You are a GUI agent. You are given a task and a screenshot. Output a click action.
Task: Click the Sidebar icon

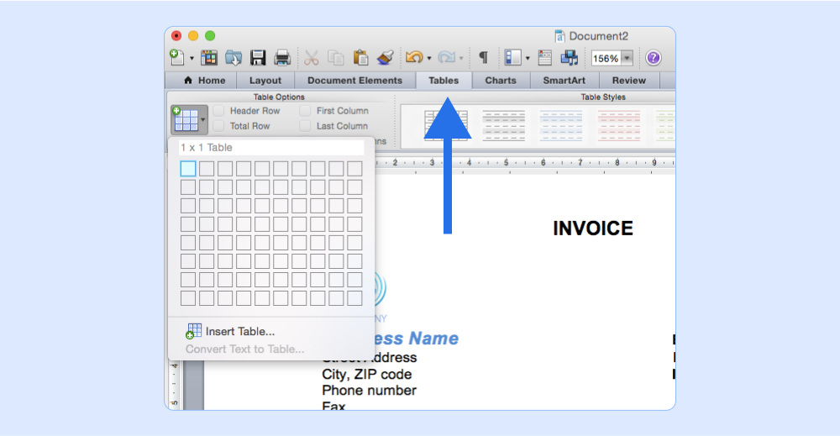512,57
